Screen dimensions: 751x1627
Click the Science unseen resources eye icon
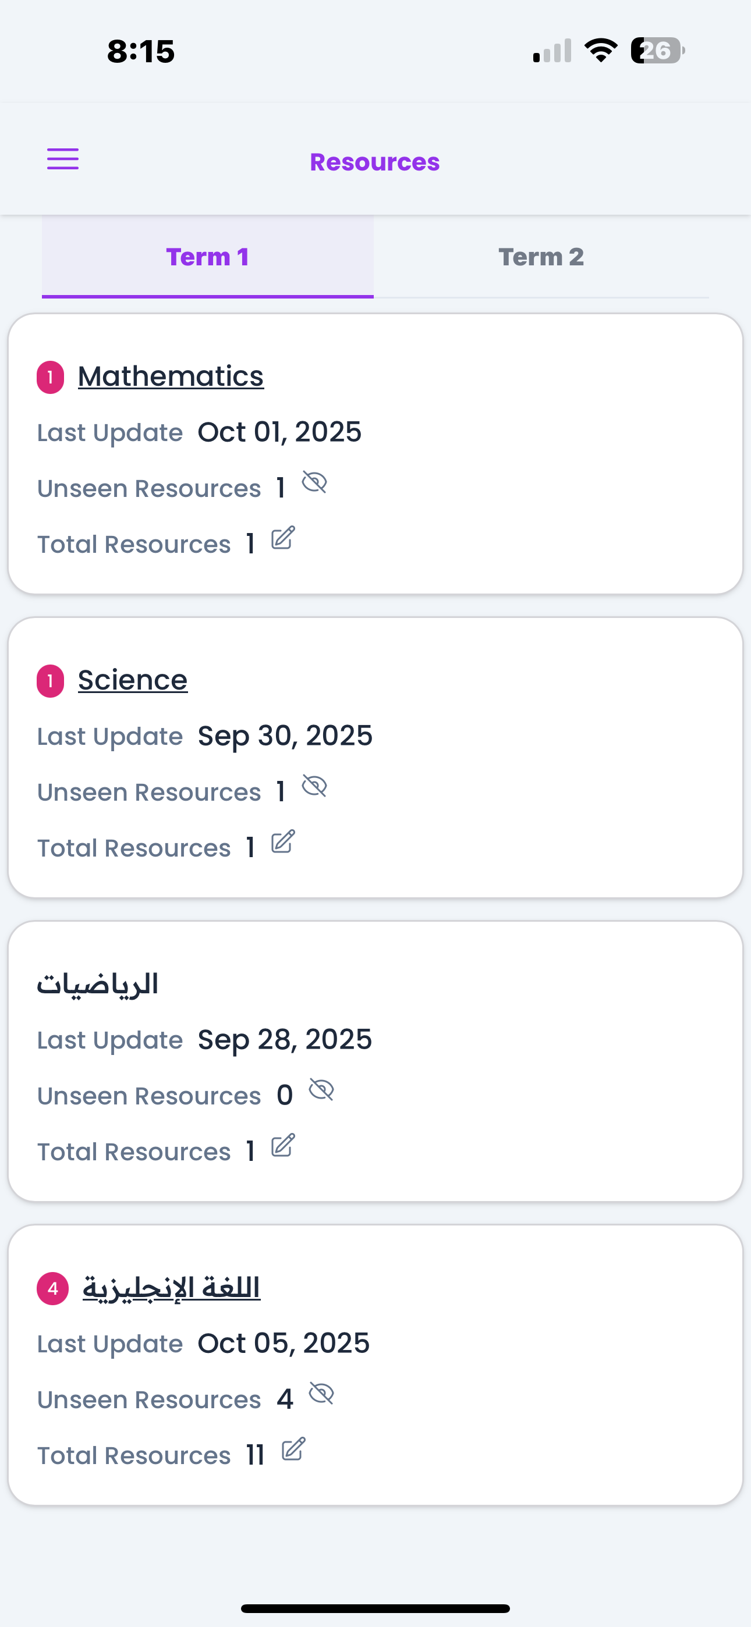(x=314, y=786)
